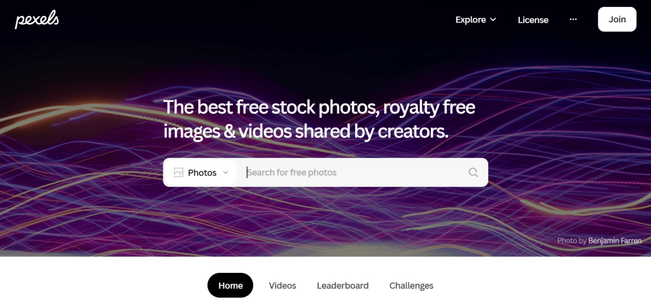The width and height of the screenshot is (651, 299).
Task: Click the hero headline about free stock photos
Action: (x=319, y=119)
